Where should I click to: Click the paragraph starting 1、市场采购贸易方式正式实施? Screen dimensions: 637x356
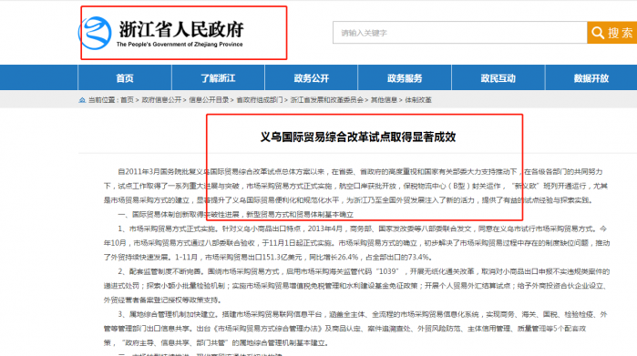point(356,243)
